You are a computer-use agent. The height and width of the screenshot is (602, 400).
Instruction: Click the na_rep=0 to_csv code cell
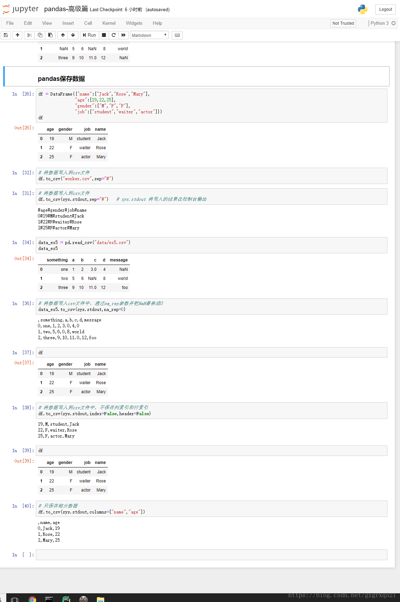(x=212, y=306)
